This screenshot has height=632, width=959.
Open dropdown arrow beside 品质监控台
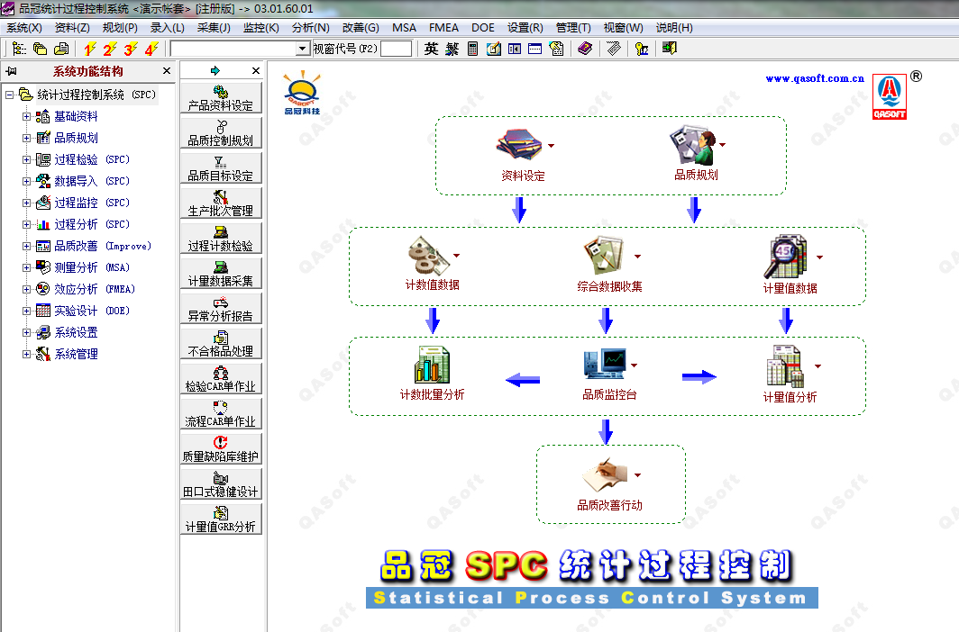(x=635, y=366)
